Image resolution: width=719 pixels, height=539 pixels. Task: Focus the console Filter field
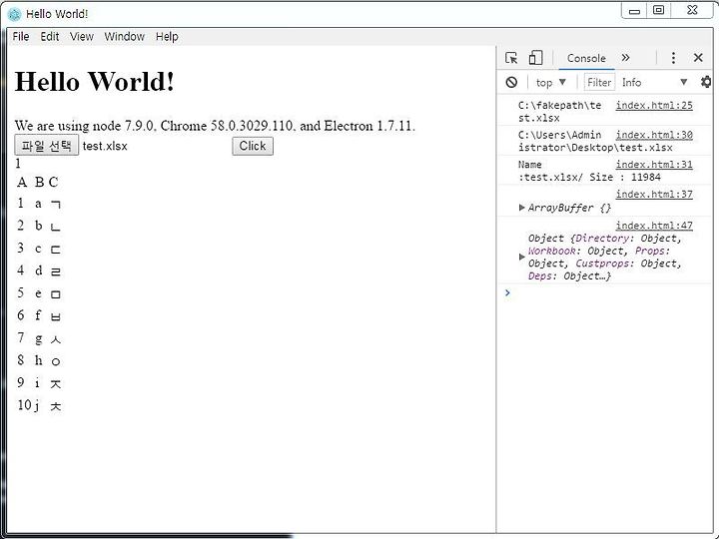pyautogui.click(x=599, y=83)
